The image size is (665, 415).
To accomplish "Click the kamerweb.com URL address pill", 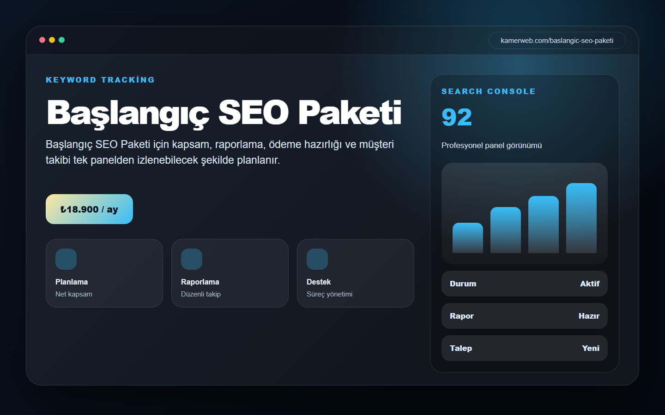I will tap(557, 40).
